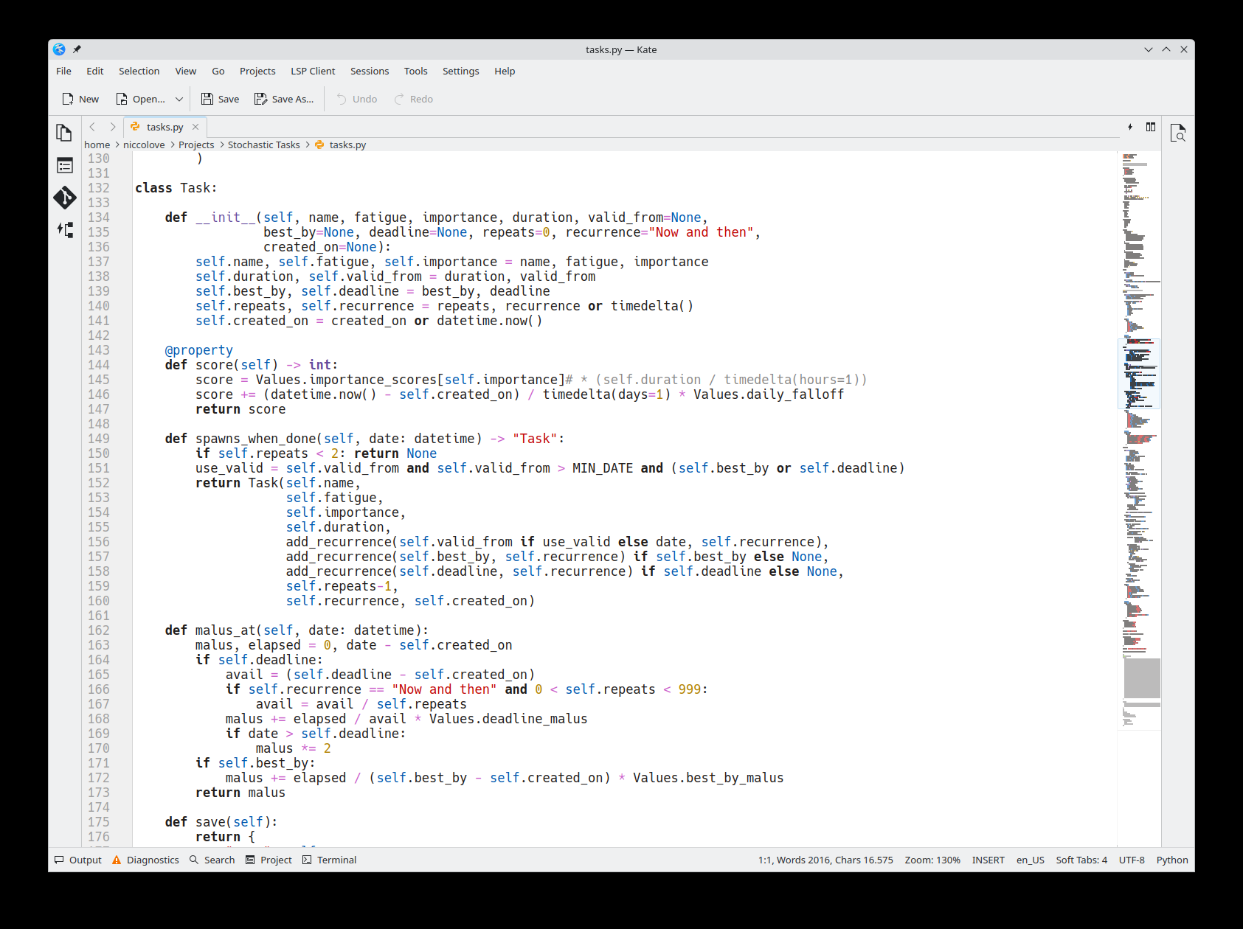1243x929 pixels.
Task: Toggle the Terminal panel
Action: tap(329, 860)
